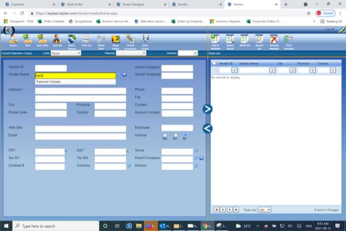Expand the Reports dropdown
The image size is (346, 231).
click(131, 53)
